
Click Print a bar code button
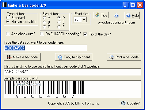[124, 57]
